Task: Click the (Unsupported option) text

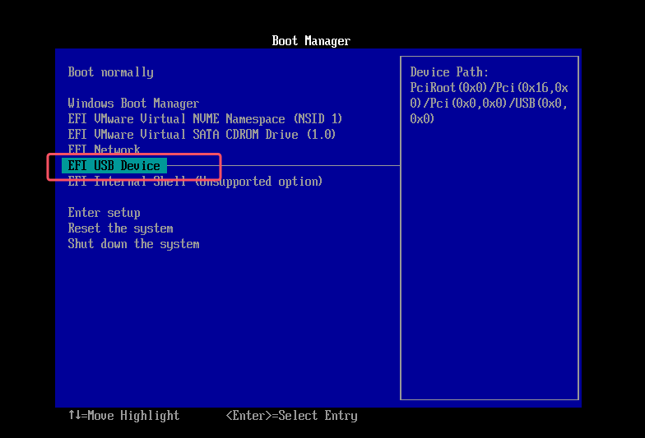Action: [x=258, y=182]
